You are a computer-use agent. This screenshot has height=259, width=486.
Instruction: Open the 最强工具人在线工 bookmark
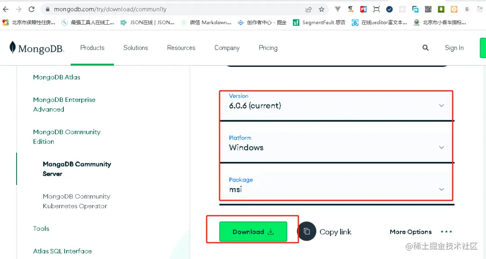click(88, 22)
